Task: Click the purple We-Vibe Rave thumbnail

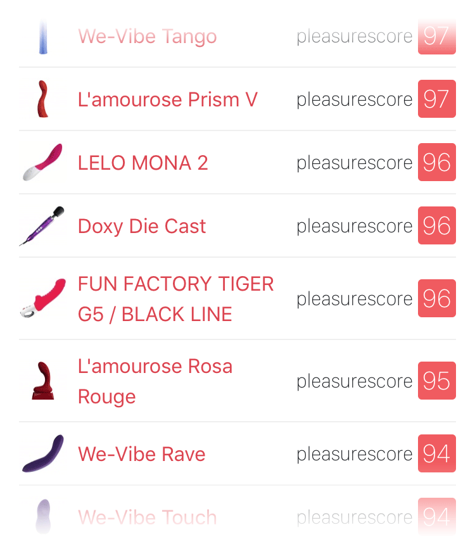Action: [43, 453]
